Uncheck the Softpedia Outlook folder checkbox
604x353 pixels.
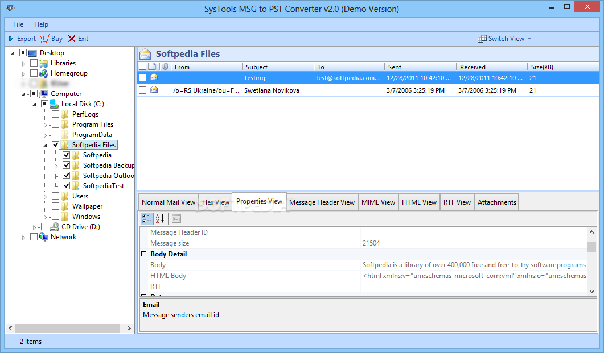[66, 176]
